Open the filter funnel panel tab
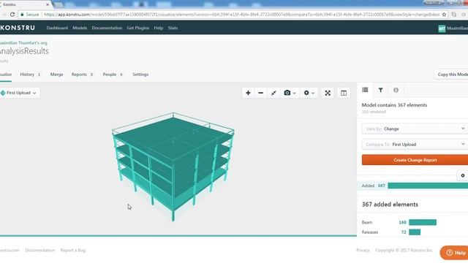This screenshot has width=468, height=263. point(380,90)
